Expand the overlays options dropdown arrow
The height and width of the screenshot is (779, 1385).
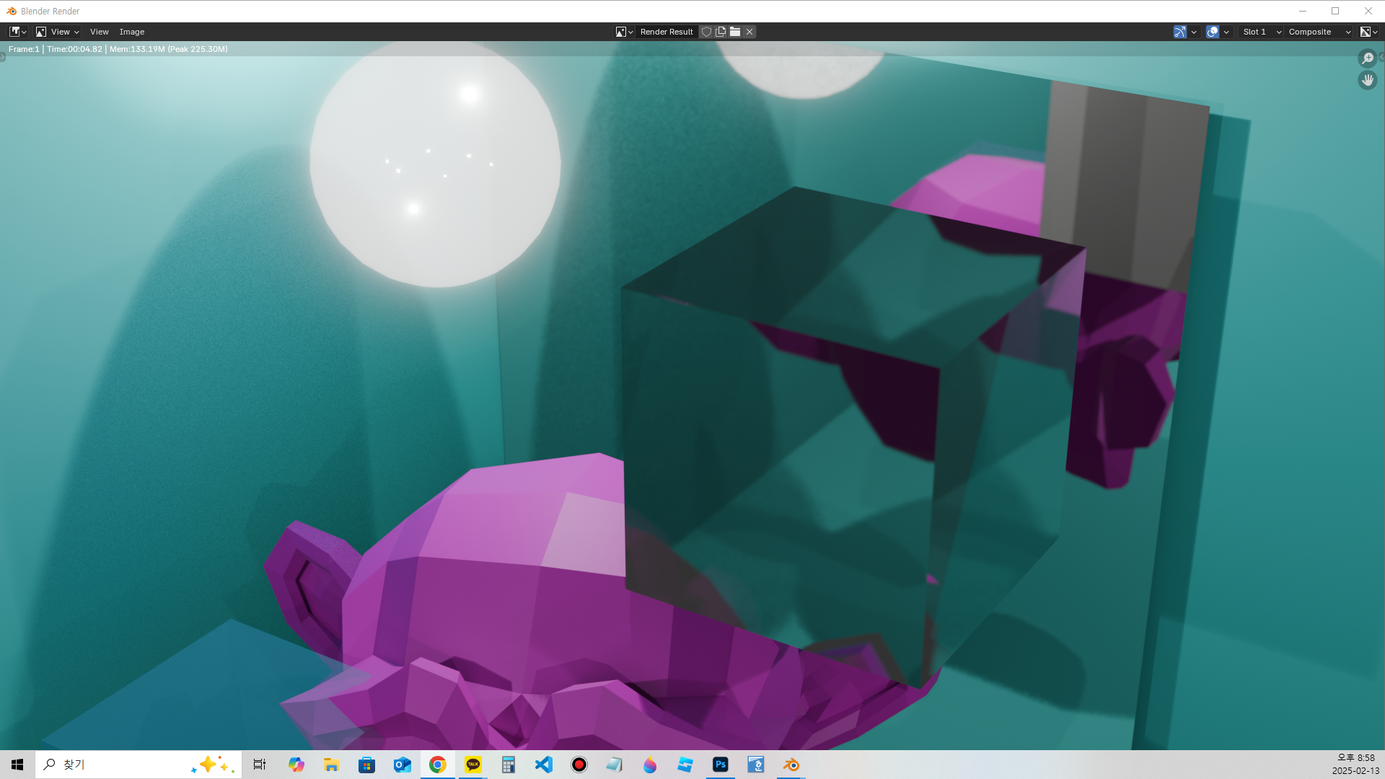tap(1226, 32)
